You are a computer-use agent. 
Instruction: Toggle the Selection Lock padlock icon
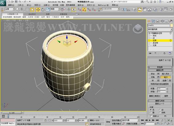(45, 120)
